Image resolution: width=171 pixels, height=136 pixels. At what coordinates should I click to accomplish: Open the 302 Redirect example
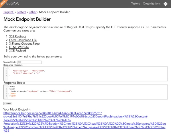17,37
